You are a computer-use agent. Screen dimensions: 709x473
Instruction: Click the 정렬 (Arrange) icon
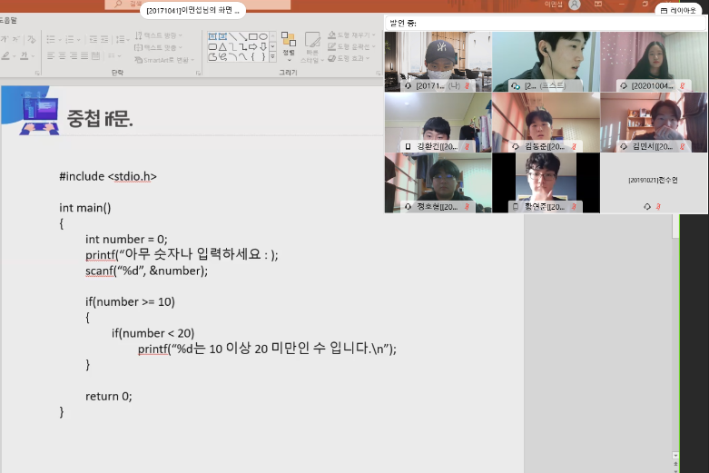pos(289,44)
